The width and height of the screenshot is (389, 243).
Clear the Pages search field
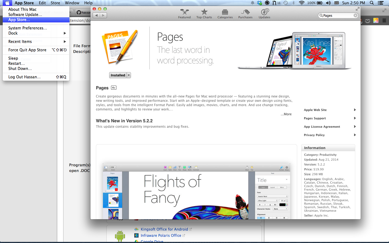356,15
